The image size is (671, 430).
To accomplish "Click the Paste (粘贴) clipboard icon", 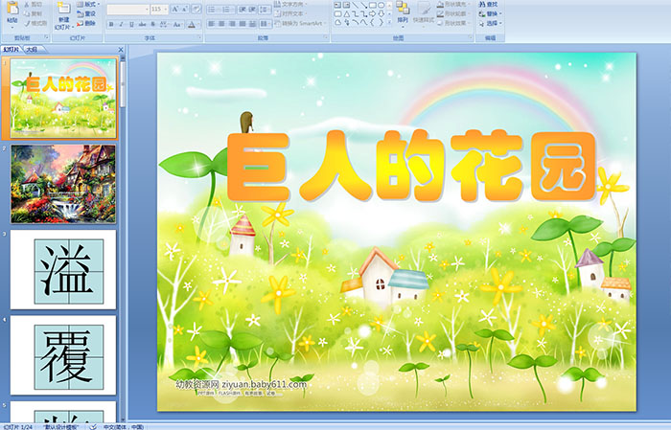I will (x=12, y=9).
